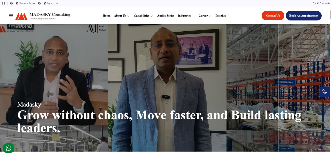The width and height of the screenshot is (331, 153).
Task: Expand the Capabilities dropdown
Action: pos(143,16)
